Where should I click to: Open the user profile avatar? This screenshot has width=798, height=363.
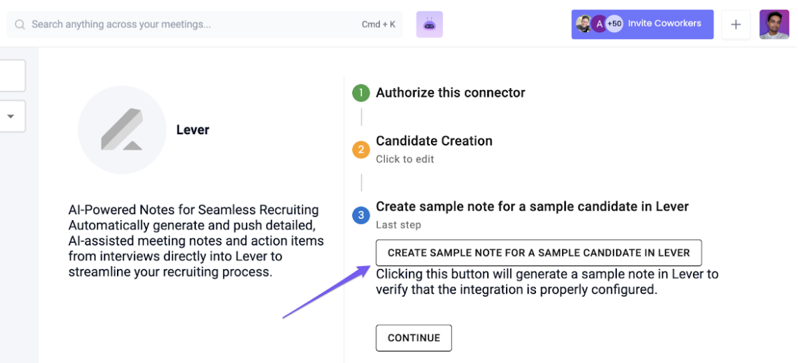(774, 25)
